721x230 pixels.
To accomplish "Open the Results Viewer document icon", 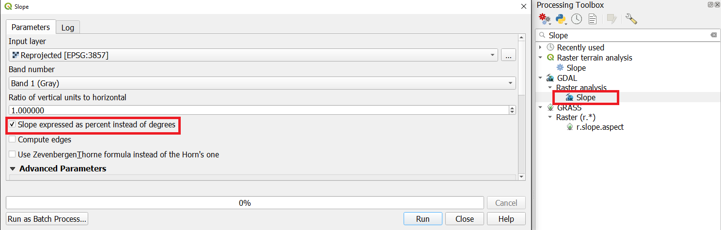I will click(592, 19).
